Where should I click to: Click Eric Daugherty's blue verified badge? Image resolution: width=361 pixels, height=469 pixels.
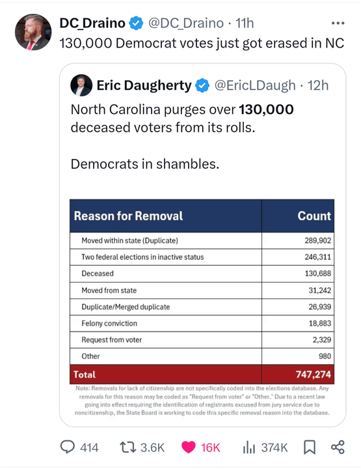[202, 85]
